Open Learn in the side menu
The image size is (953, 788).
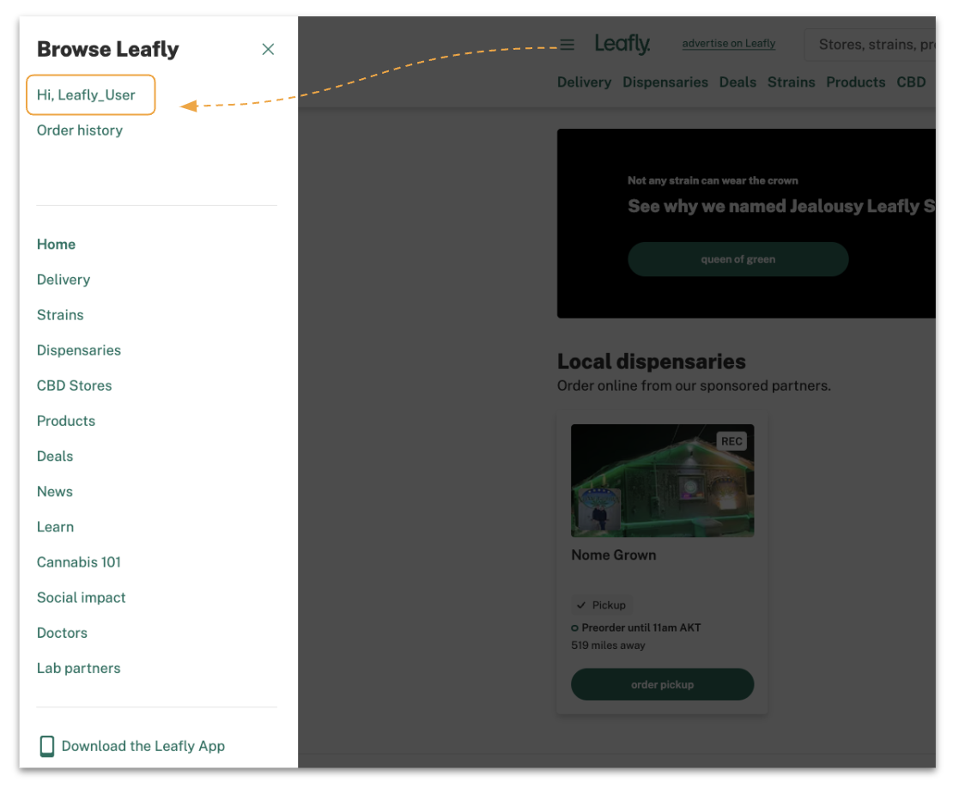[x=55, y=527]
